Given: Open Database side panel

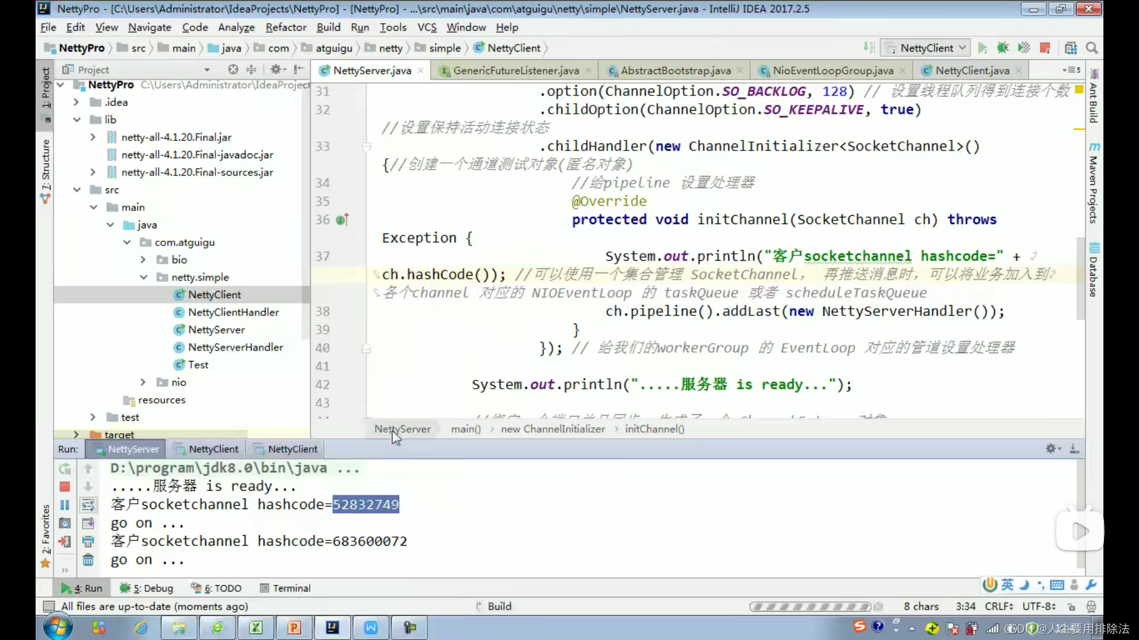Looking at the screenshot, I should [1094, 270].
